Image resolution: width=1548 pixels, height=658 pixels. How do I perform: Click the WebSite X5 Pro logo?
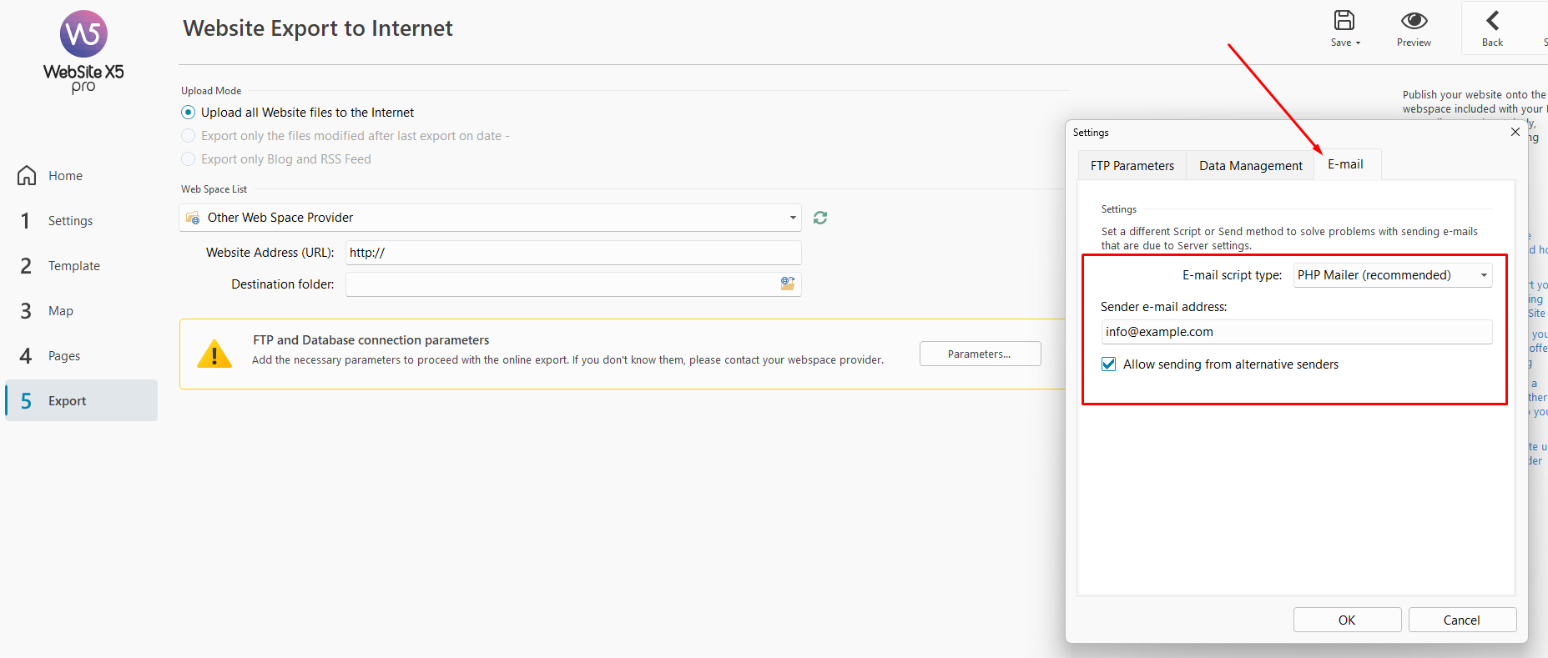83,52
